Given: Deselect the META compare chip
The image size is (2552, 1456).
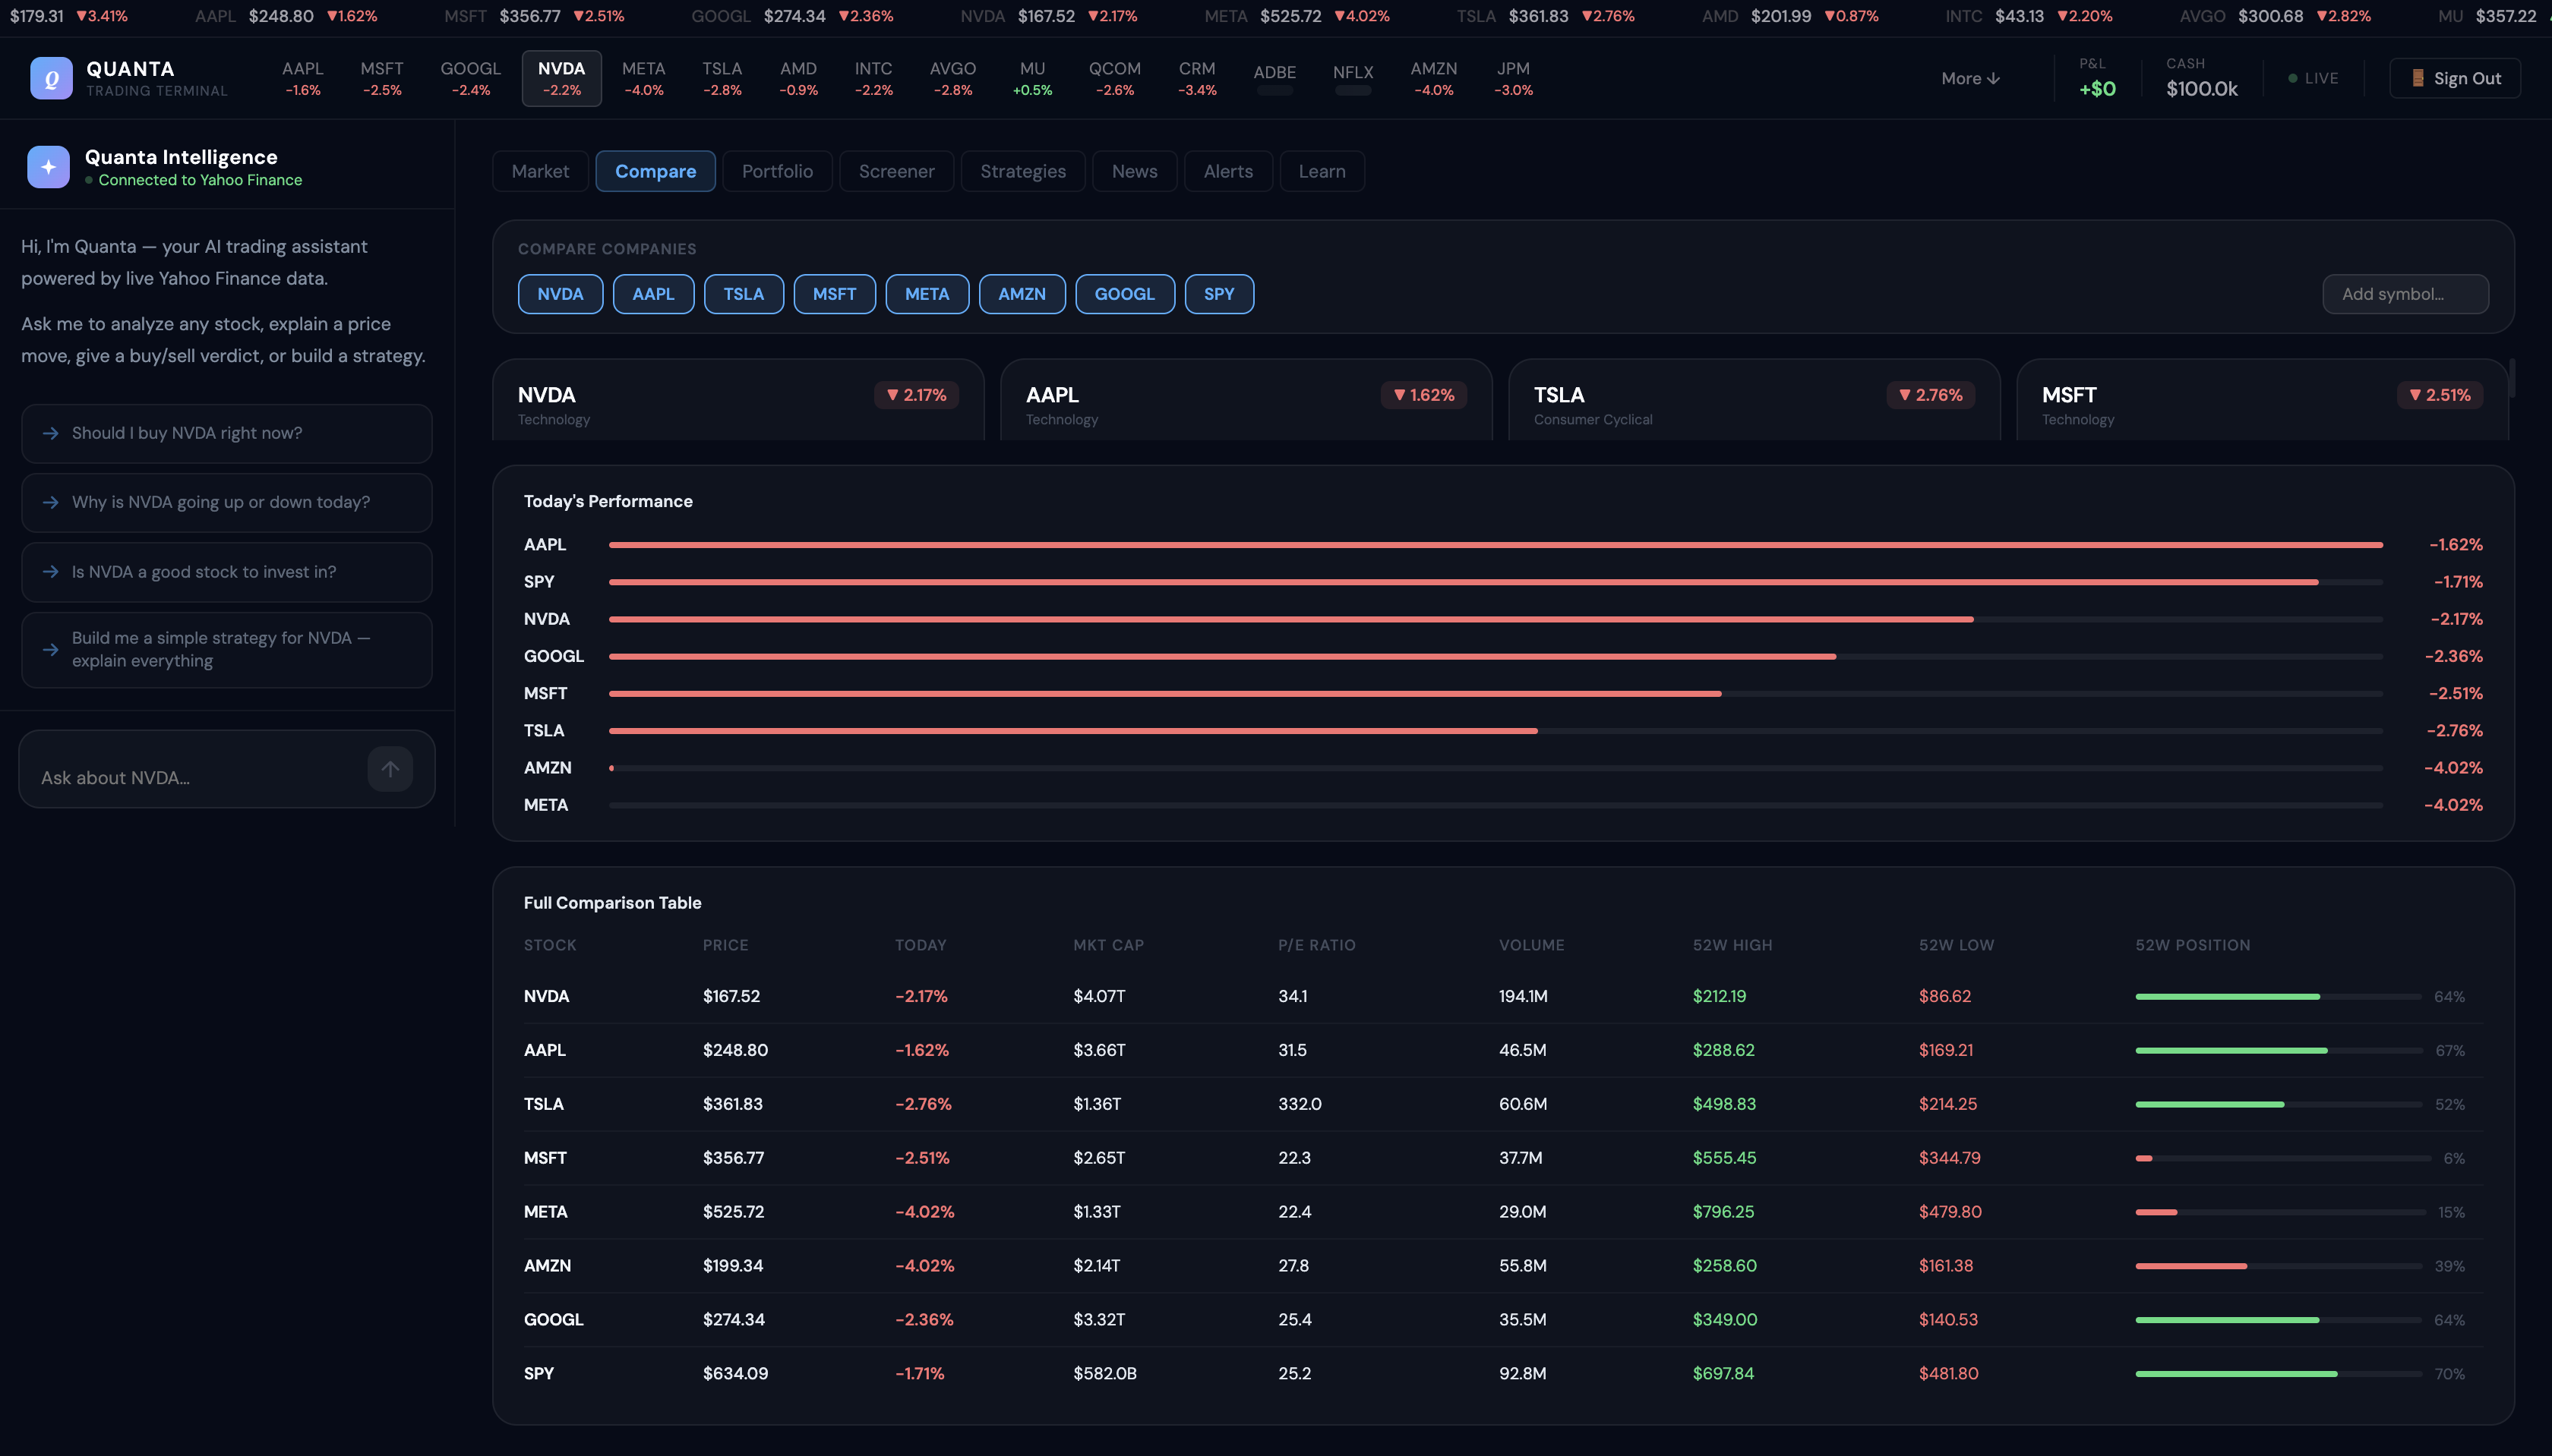Looking at the screenshot, I should (x=927, y=294).
